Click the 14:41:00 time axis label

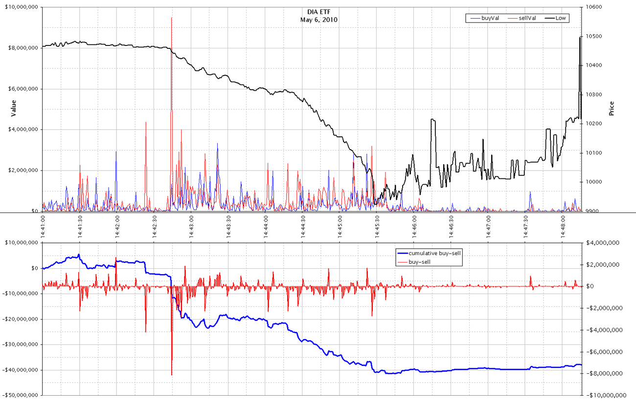[x=43, y=227]
